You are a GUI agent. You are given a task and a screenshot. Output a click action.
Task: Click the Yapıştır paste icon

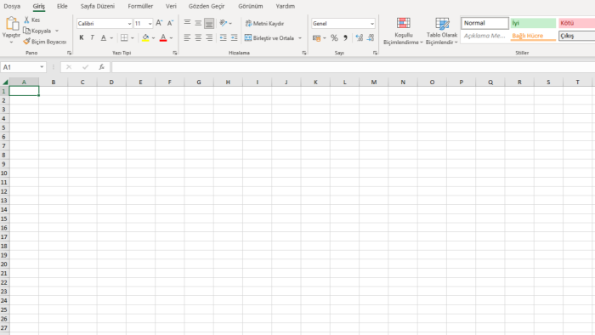(12, 24)
